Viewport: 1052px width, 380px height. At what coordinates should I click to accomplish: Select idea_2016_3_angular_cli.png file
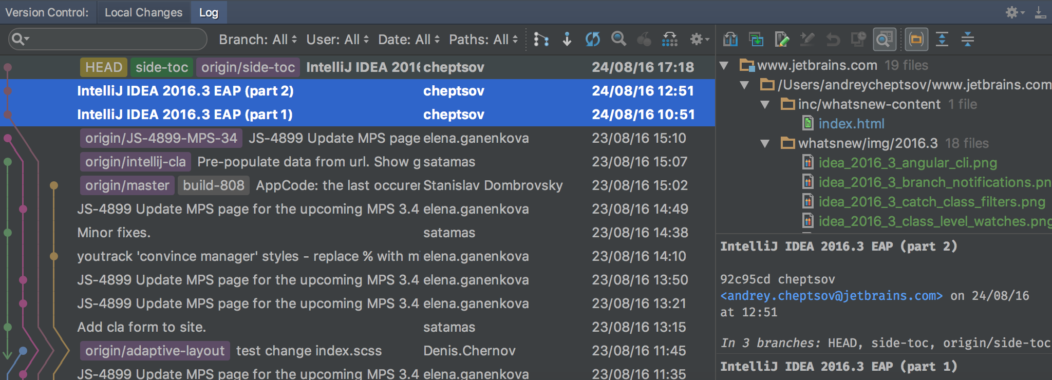click(x=908, y=163)
